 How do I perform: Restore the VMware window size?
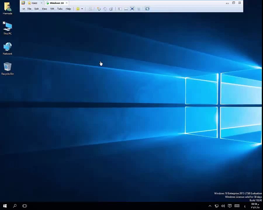coord(233,3)
